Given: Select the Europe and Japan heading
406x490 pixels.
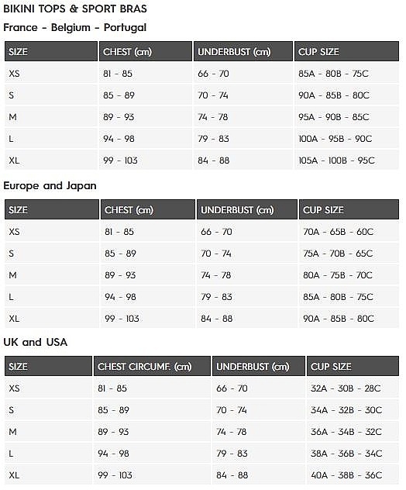Looking at the screenshot, I should (x=50, y=185).
